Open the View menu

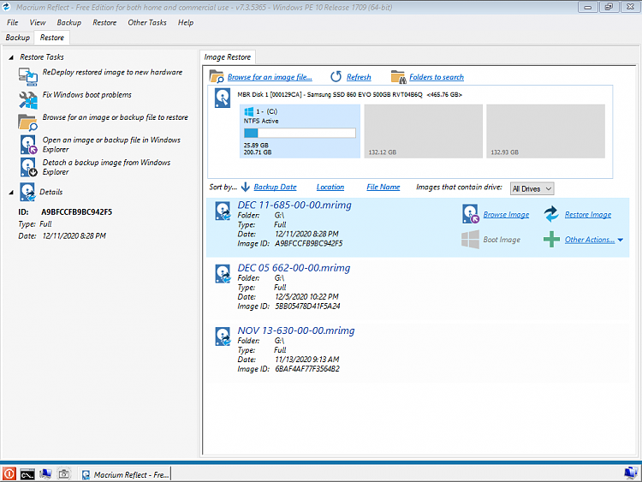click(x=38, y=22)
